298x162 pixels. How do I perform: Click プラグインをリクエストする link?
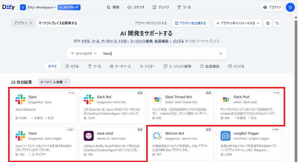point(151,23)
